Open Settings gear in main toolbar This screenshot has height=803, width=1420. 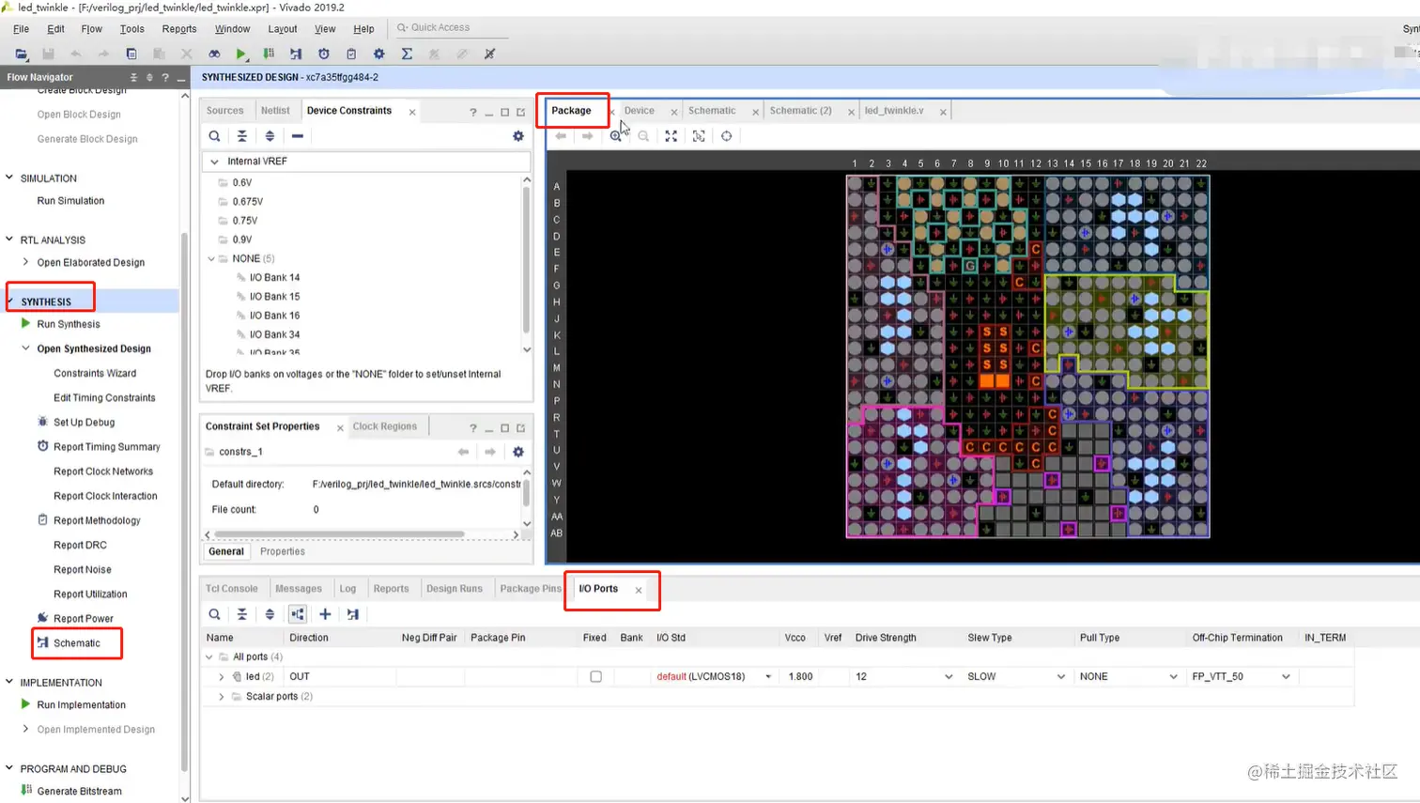pyautogui.click(x=378, y=54)
